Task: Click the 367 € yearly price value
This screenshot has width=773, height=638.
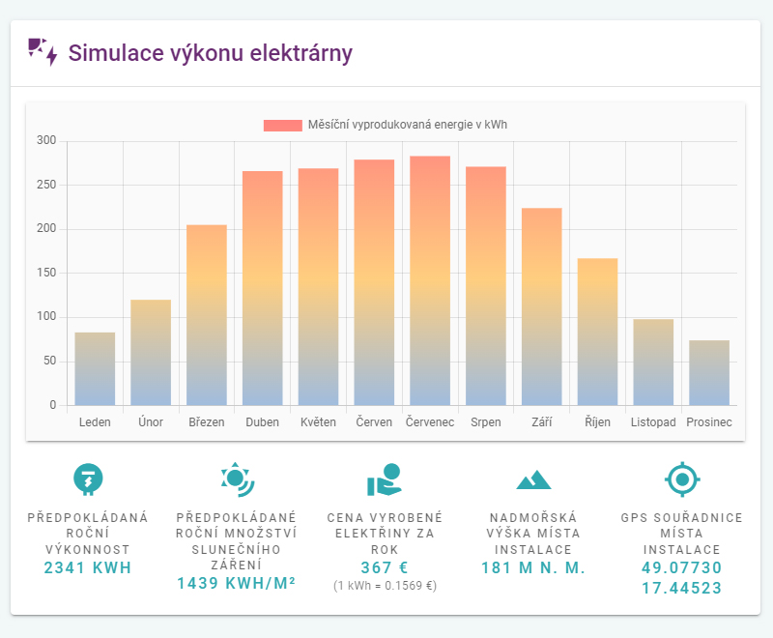Action: point(384,567)
